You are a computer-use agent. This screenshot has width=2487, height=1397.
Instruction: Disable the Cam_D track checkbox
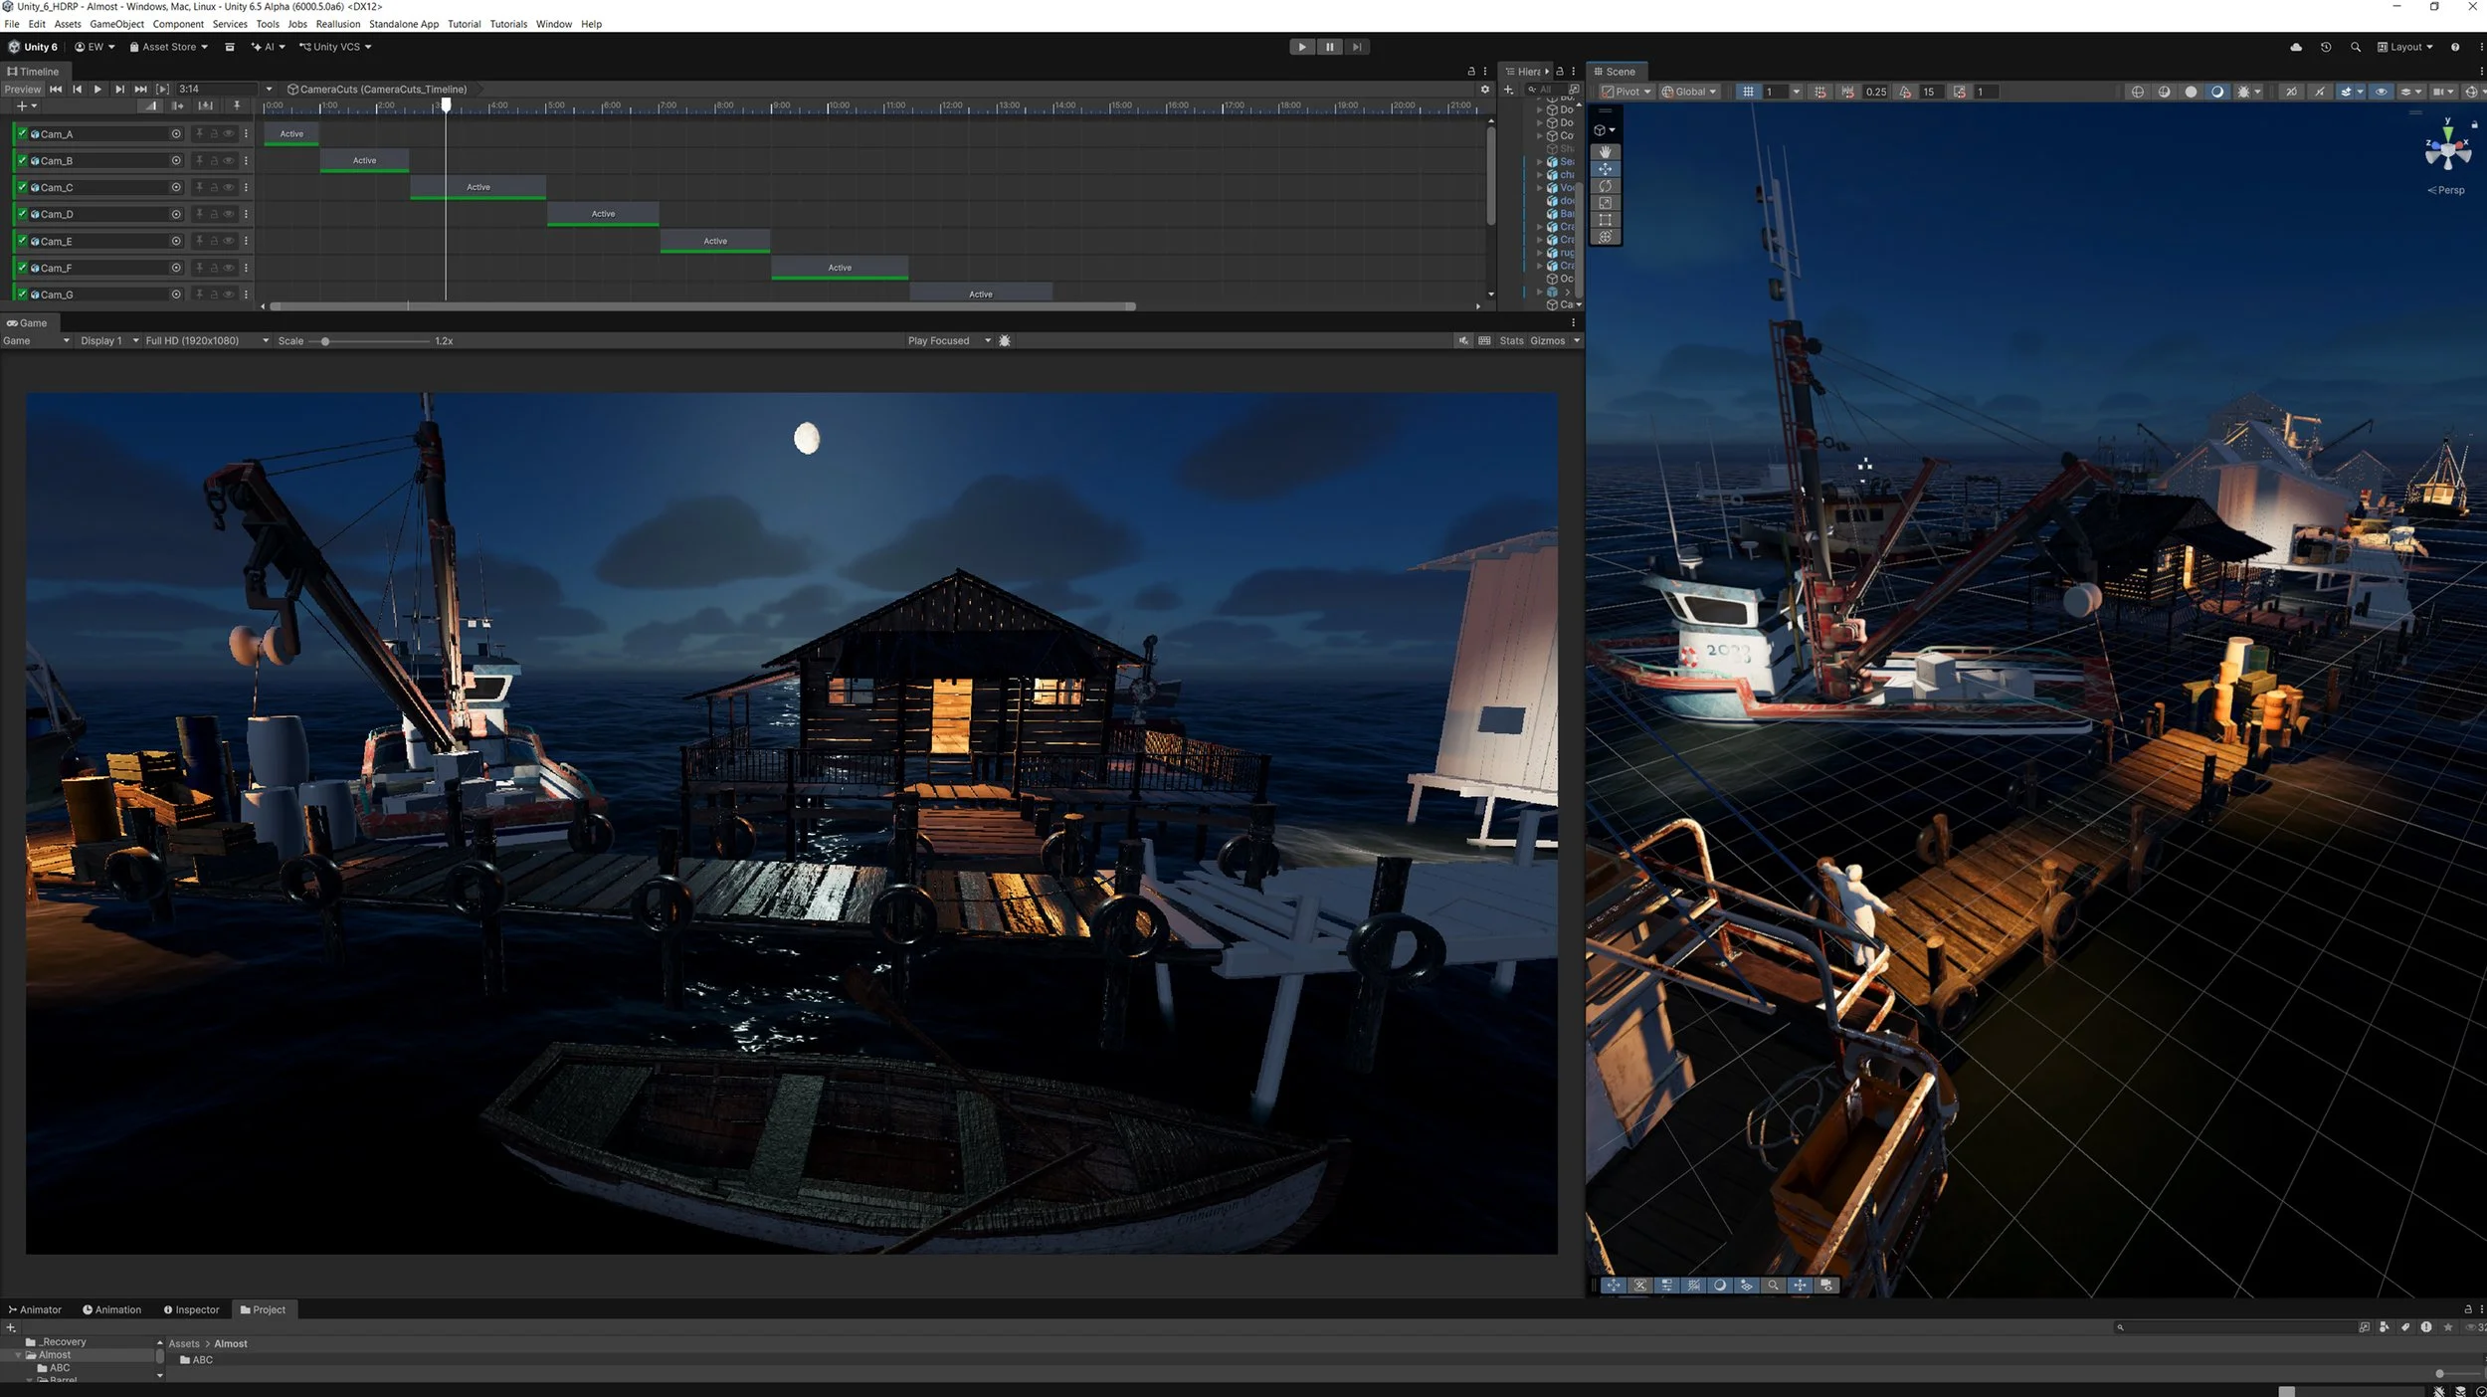[x=22, y=214]
